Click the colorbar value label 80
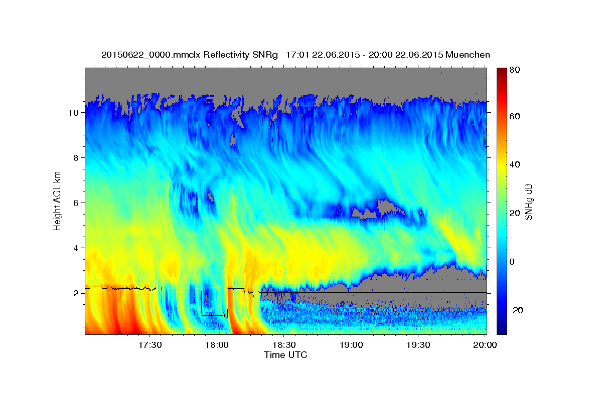This screenshot has height=401, width=602. (x=515, y=70)
